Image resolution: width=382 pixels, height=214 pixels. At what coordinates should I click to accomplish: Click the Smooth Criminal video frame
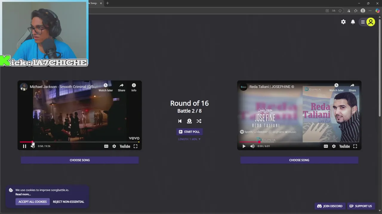pyautogui.click(x=80, y=116)
